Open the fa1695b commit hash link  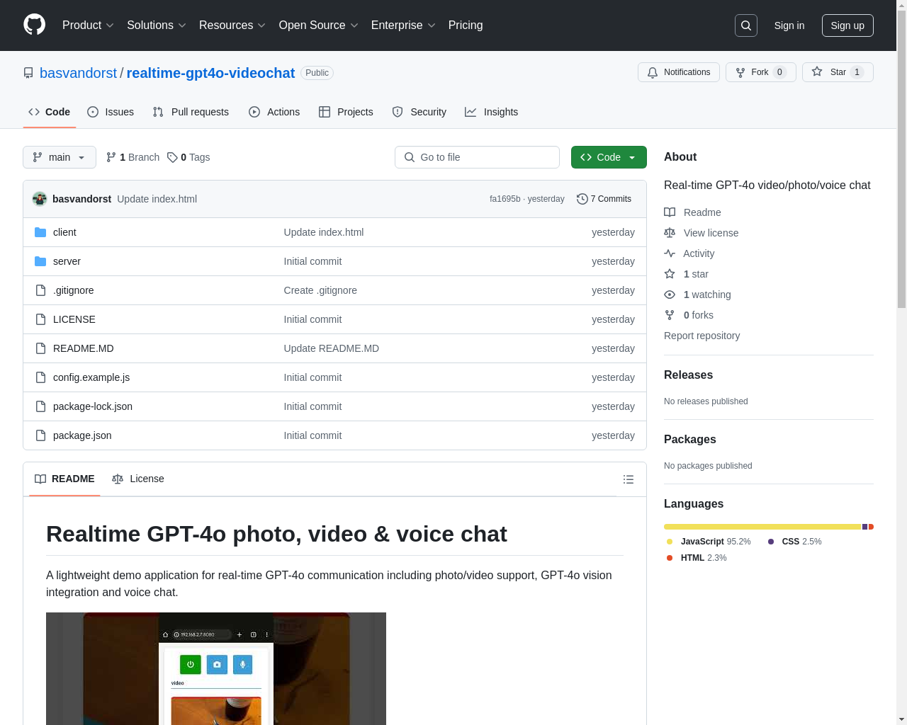(x=505, y=199)
